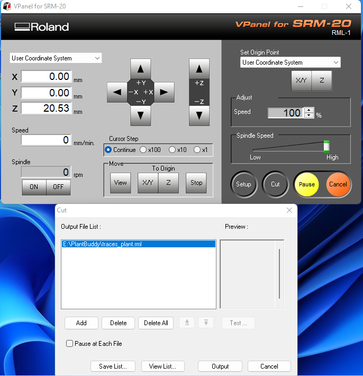Click Stop in Move section
Viewport: 363px width, 376px height.
pos(196,183)
